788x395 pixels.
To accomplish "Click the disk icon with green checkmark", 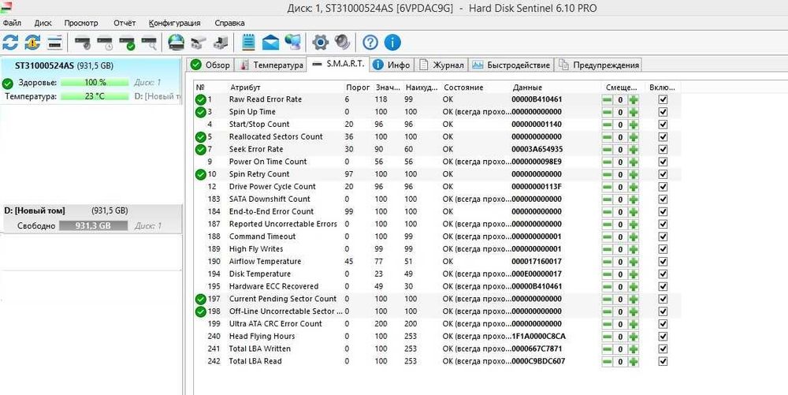I will pos(127,43).
